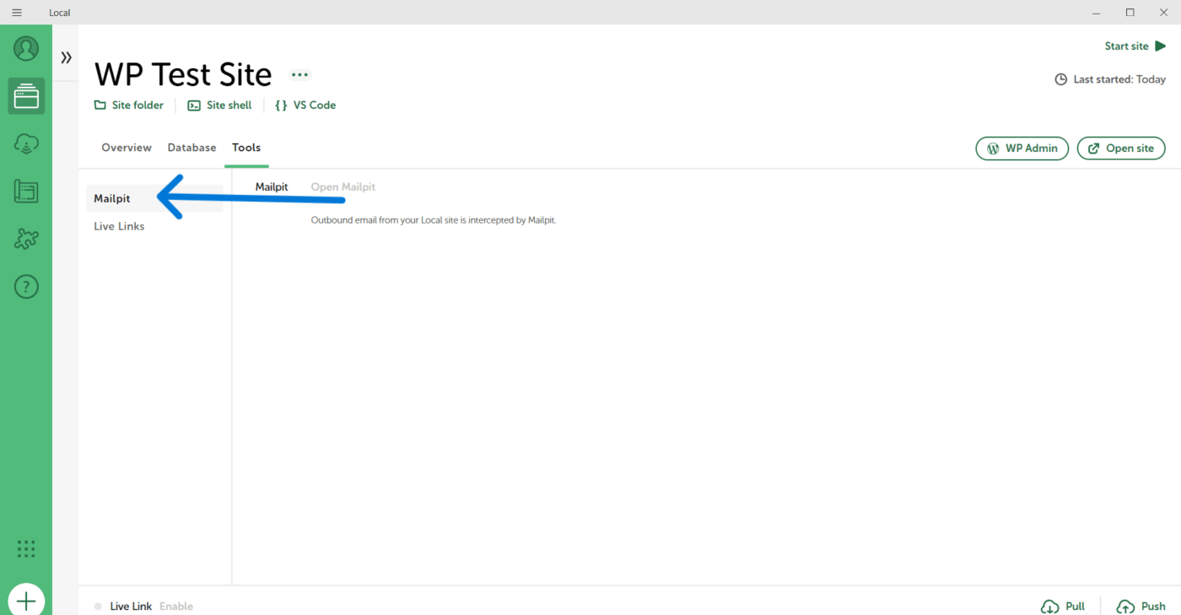Click the Open site button
Screen dimensions: 1181x615
(x=1121, y=148)
